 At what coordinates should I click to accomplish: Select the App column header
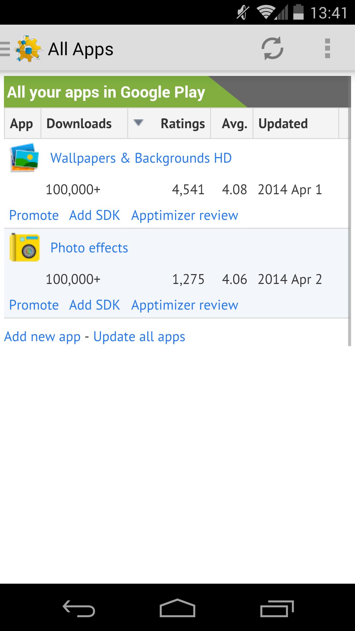pyautogui.click(x=21, y=123)
